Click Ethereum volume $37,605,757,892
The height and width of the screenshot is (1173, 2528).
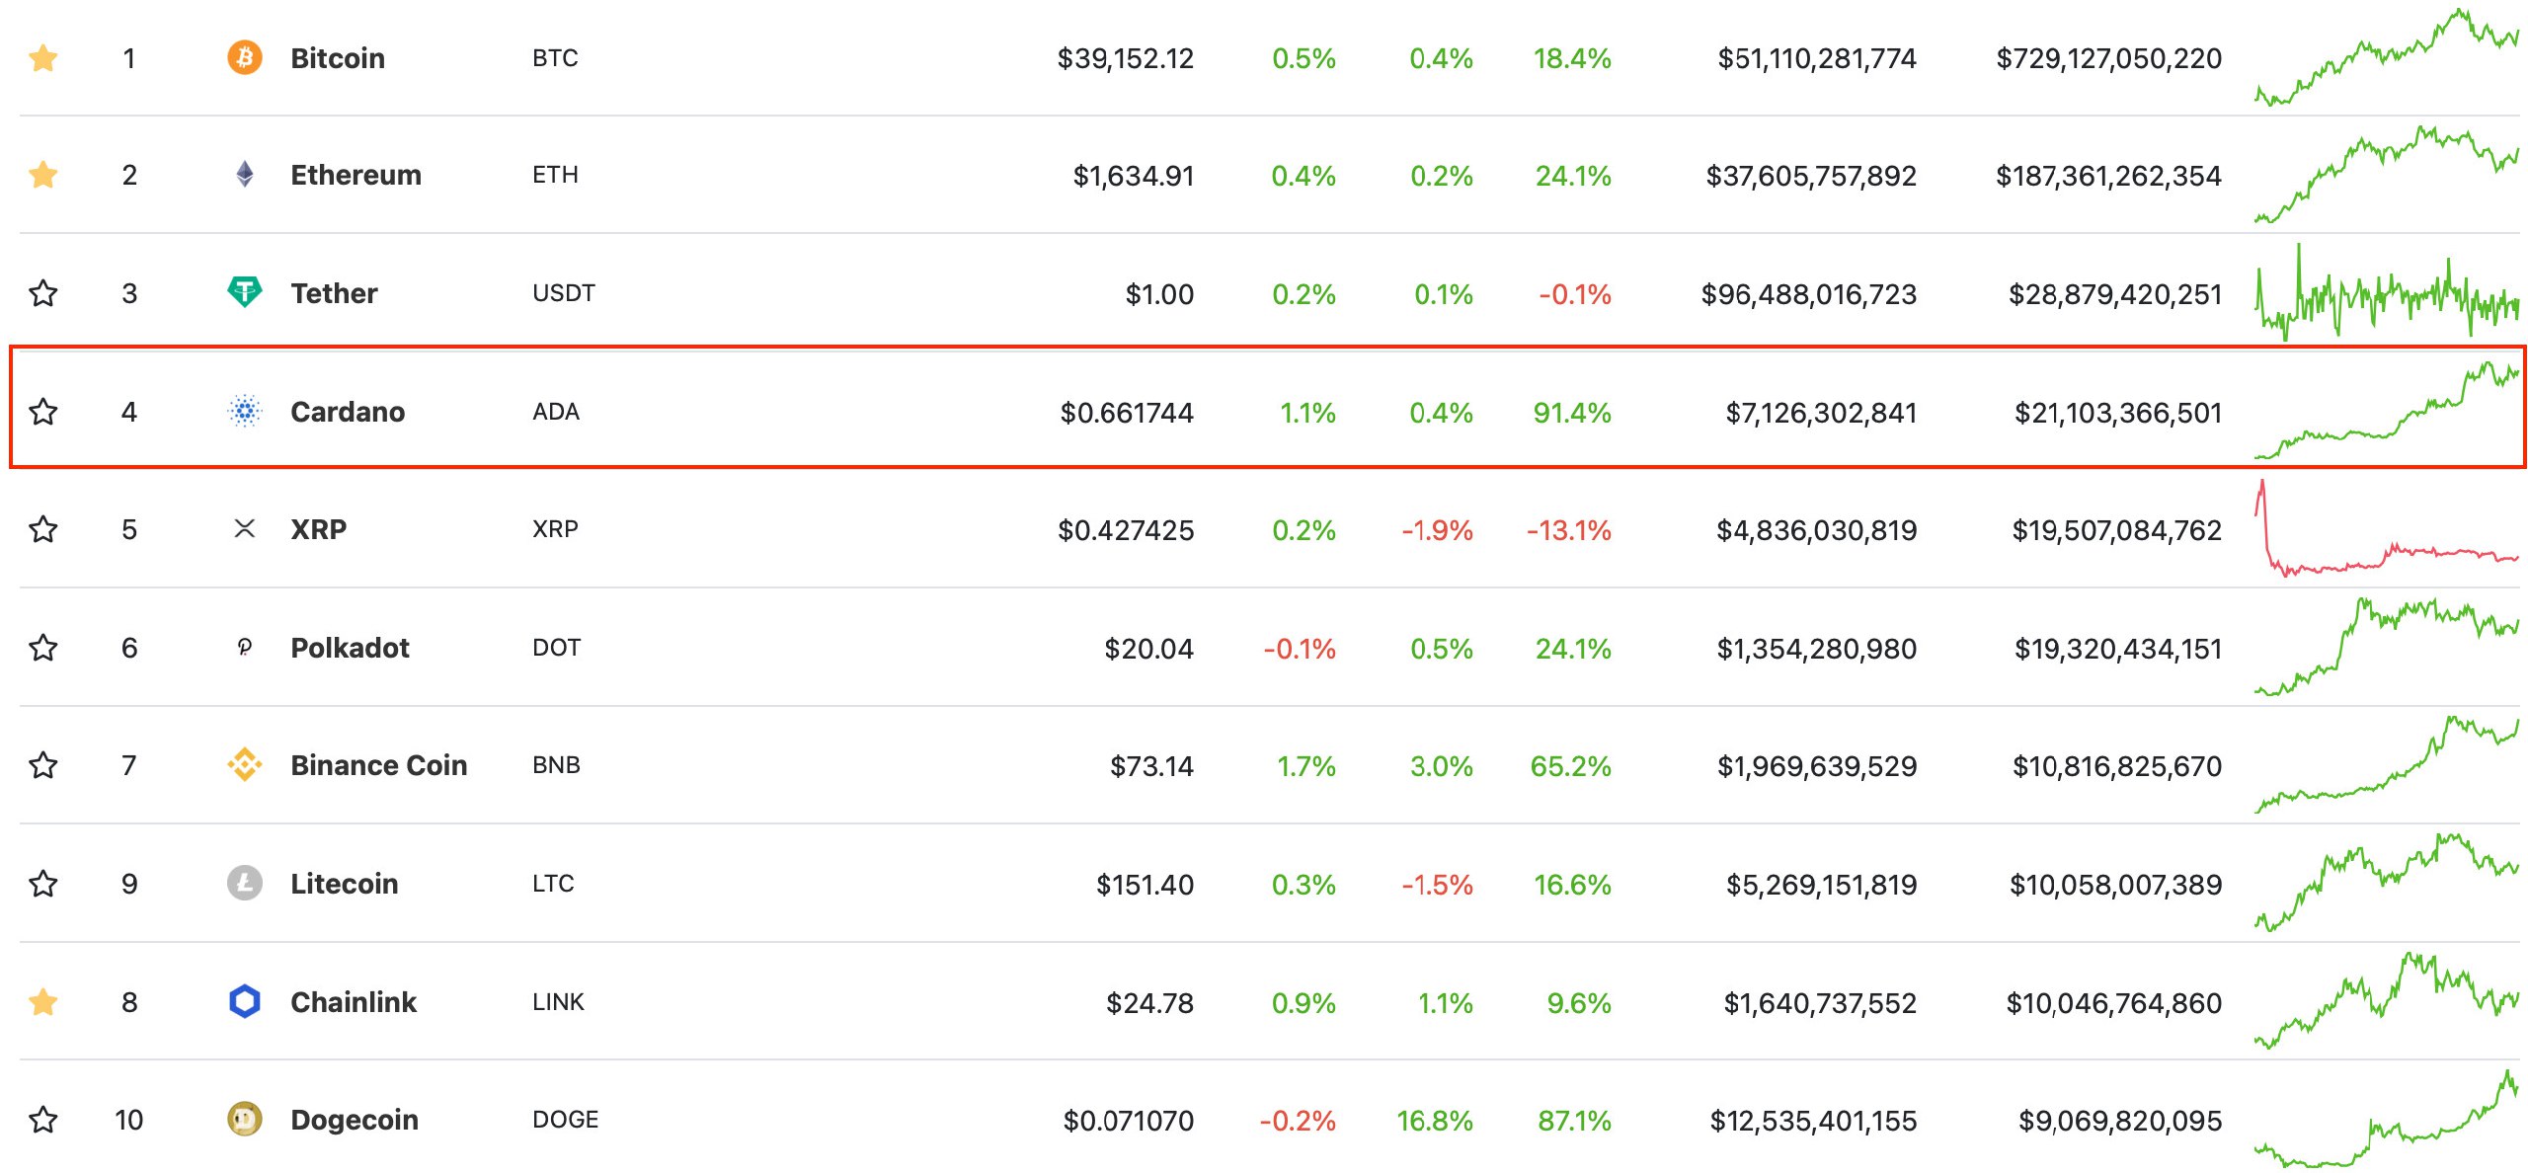click(1811, 176)
